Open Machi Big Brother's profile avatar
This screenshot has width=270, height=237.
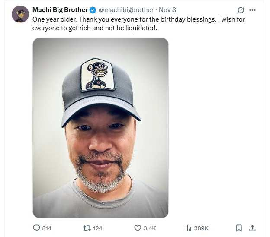click(20, 14)
